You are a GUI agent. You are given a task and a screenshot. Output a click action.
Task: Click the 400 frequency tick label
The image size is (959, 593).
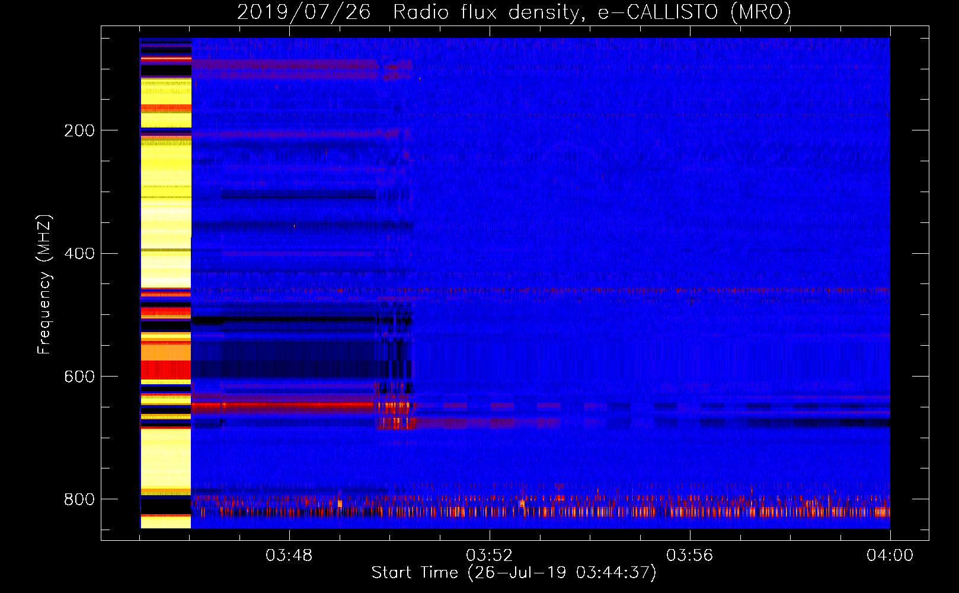[x=79, y=254]
